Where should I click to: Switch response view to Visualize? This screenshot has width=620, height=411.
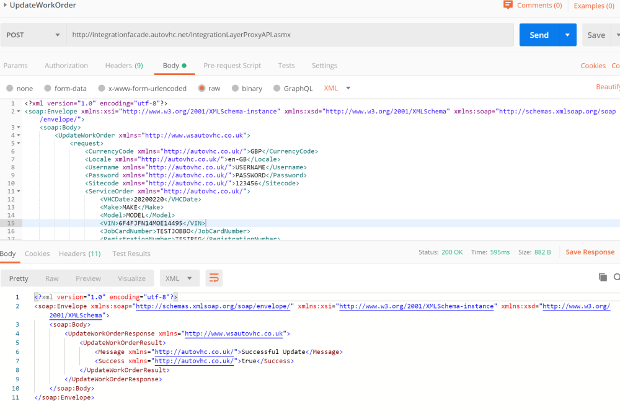click(131, 278)
